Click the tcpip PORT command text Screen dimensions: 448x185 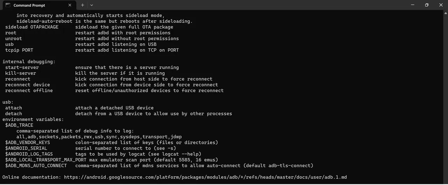coord(19,50)
